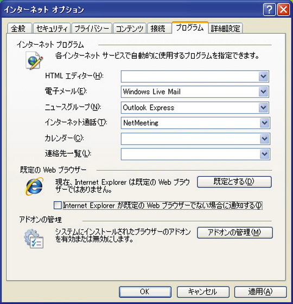Click the 既定とする(D) button
Image resolution: width=293 pixels, height=304 pixels.
(234, 182)
